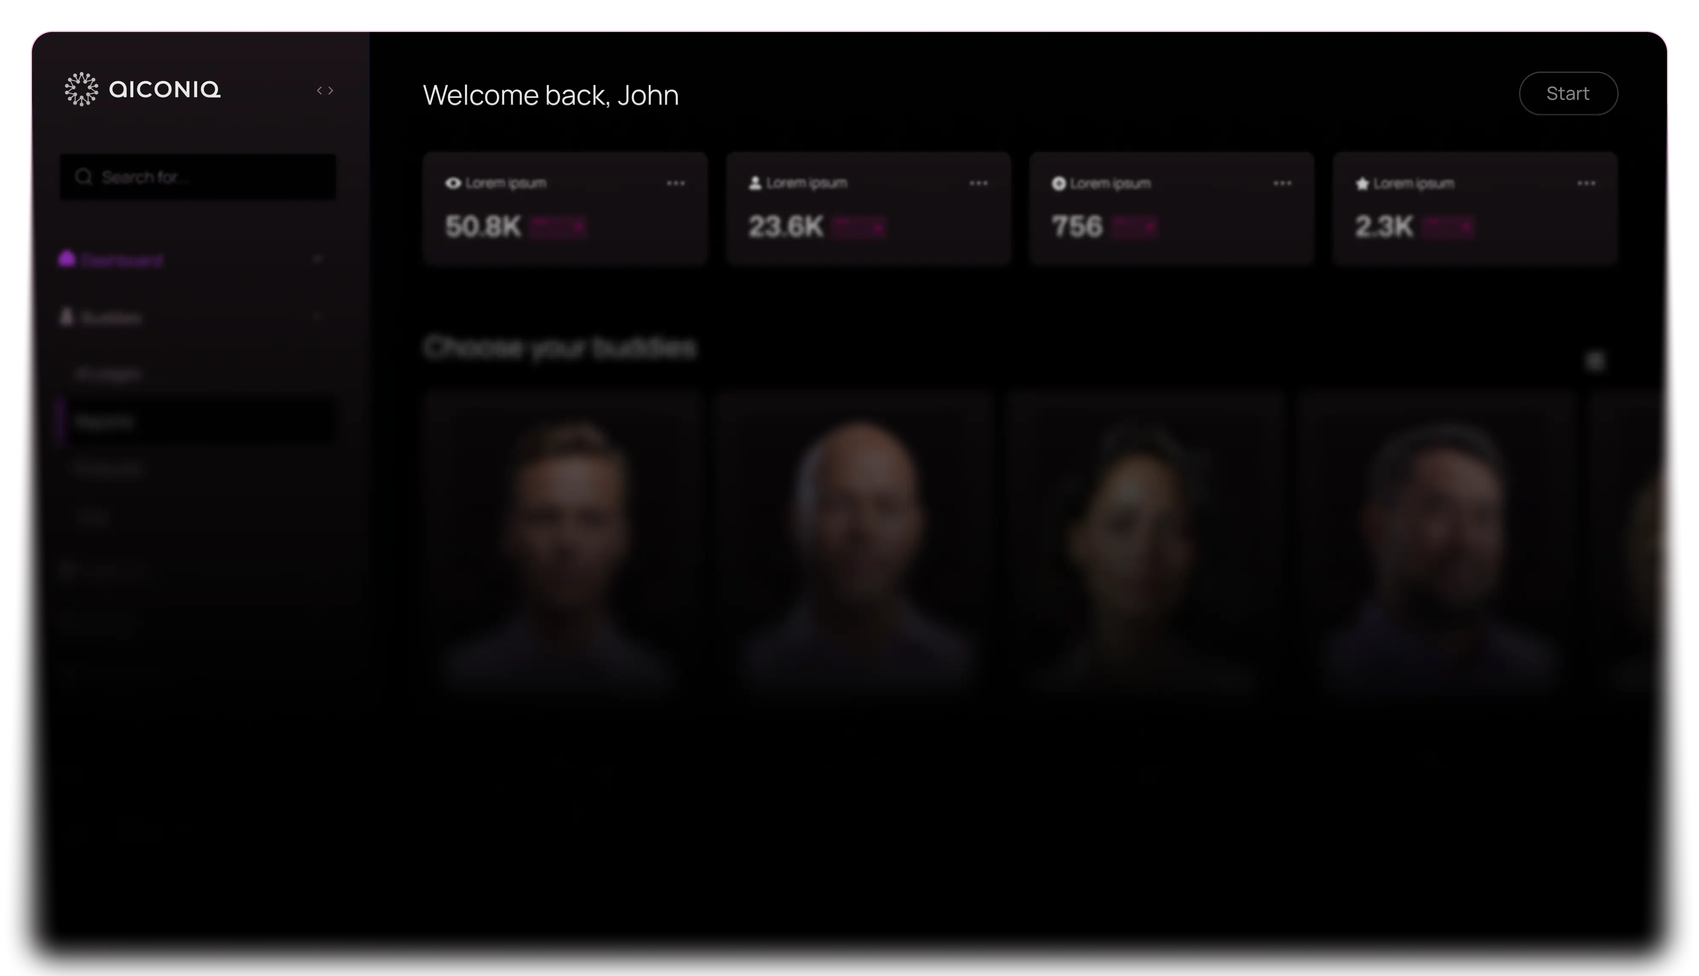Expand the Dashboard chevron in sidebar
This screenshot has width=1699, height=976.
coord(319,259)
